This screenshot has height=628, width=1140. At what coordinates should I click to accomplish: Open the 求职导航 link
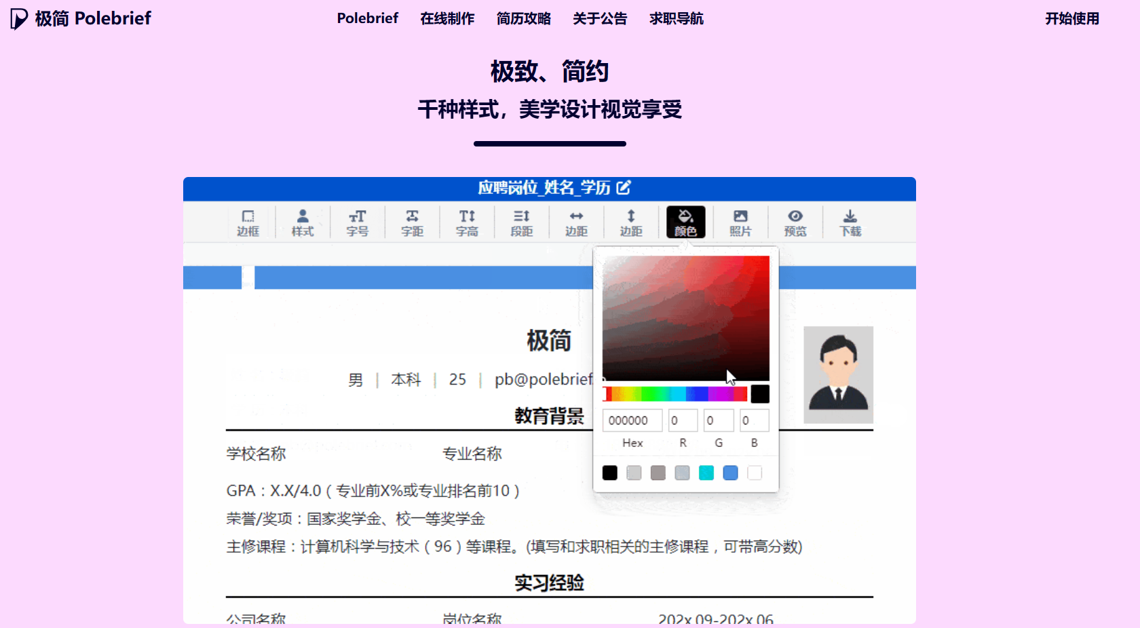point(676,19)
